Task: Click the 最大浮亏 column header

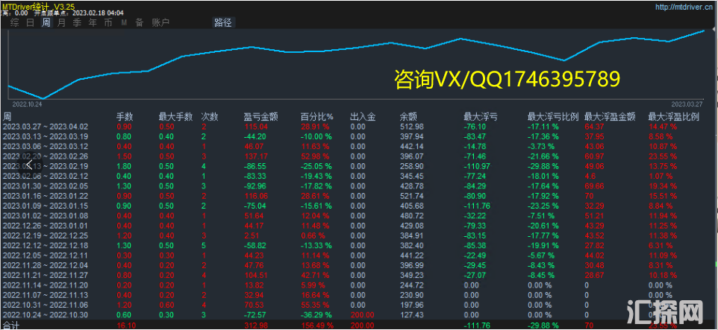Action: pyautogui.click(x=481, y=117)
